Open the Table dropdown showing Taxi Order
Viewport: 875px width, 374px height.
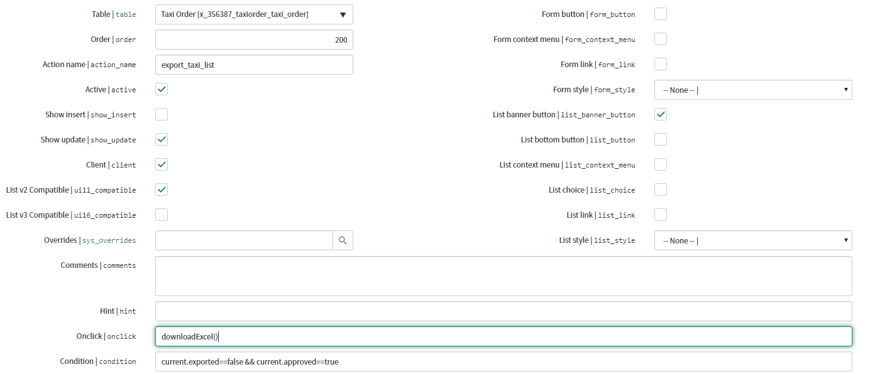[x=254, y=14]
